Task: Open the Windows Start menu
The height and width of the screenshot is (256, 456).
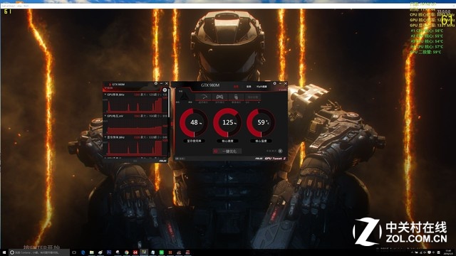Action: point(4,252)
